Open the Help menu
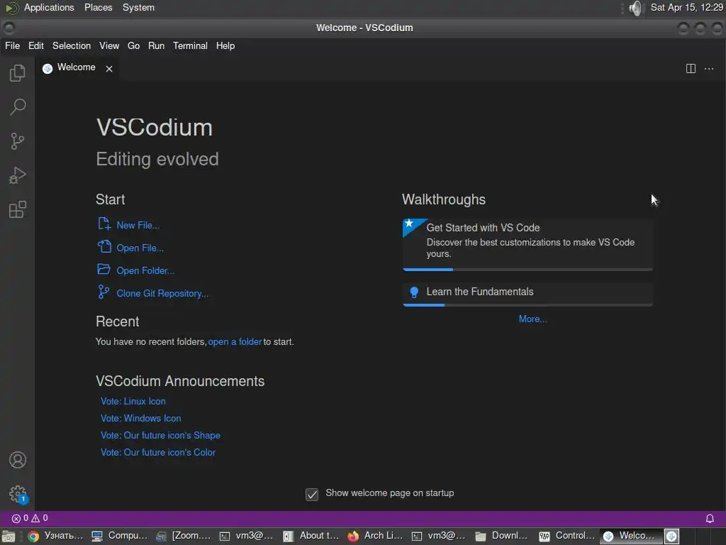The height and width of the screenshot is (545, 726). (225, 46)
